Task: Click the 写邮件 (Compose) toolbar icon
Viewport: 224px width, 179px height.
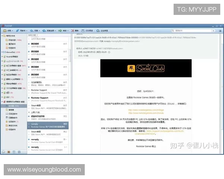Action: click(21, 31)
